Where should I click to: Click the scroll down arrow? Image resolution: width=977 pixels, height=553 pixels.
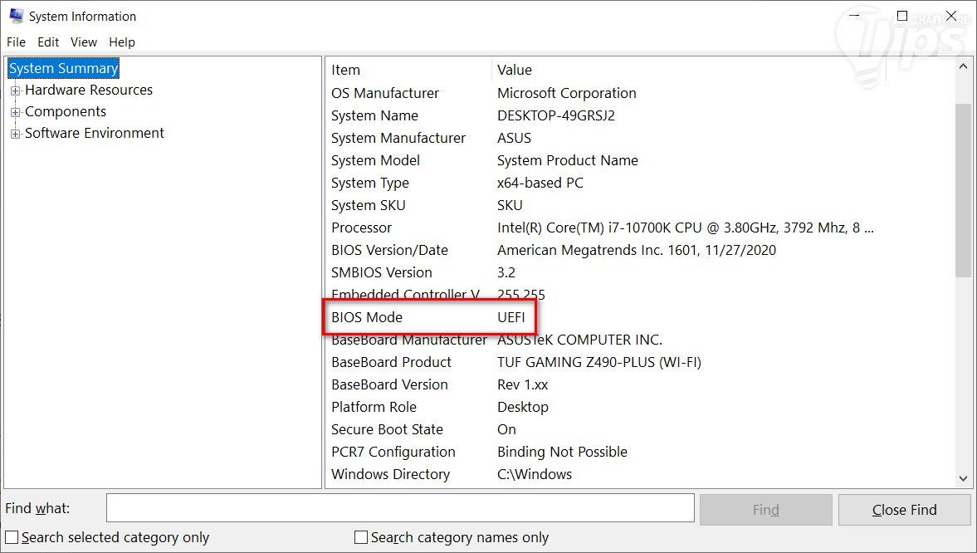click(x=963, y=478)
